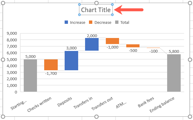
Task: Click the truncated Starting... axis label
Action: 19,105
